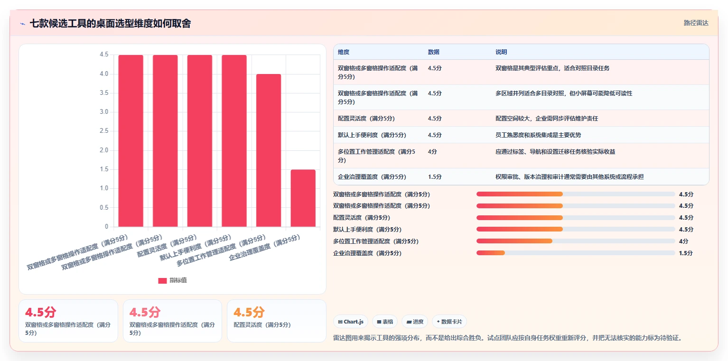Click the 1.5分 value in the table
The height and width of the screenshot is (361, 728).
[x=435, y=177]
